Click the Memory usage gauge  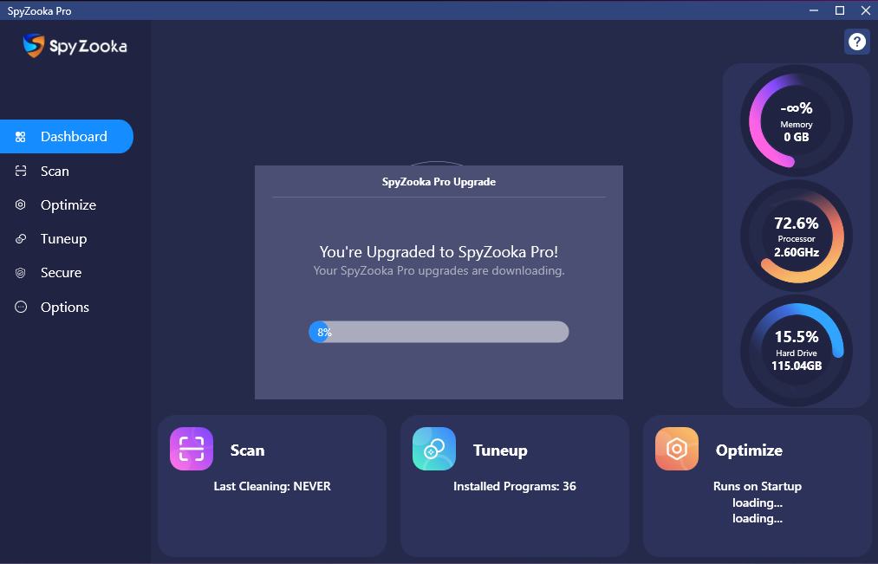point(797,121)
